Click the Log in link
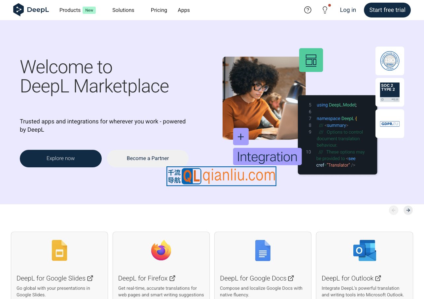424x299 pixels. [348, 10]
